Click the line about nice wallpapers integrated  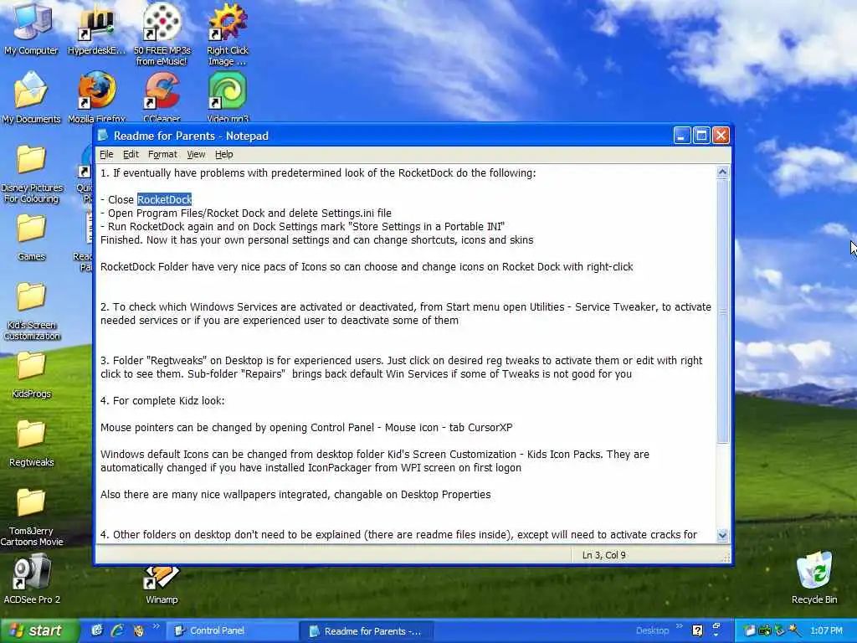pos(295,495)
